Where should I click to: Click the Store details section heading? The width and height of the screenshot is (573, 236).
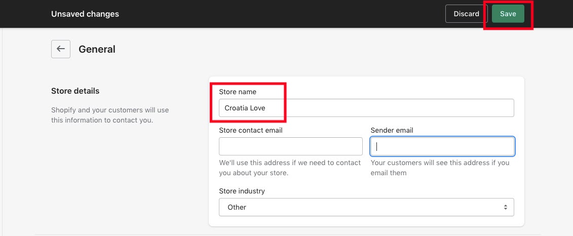coord(75,91)
